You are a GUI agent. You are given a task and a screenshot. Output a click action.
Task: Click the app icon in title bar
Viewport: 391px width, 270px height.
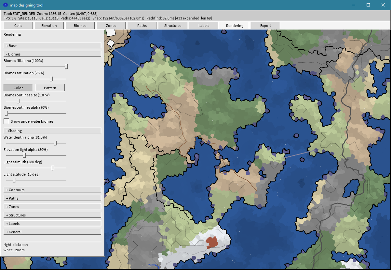click(x=5, y=5)
